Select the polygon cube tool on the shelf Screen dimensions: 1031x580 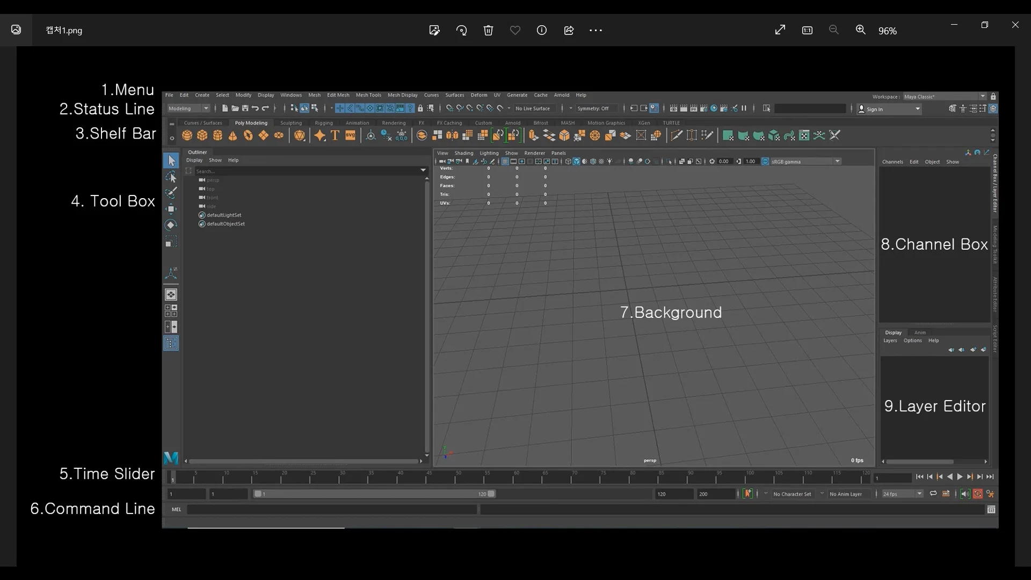201,135
